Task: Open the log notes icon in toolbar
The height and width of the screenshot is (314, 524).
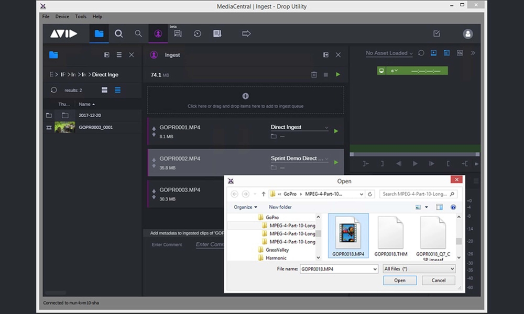Action: [x=217, y=33]
